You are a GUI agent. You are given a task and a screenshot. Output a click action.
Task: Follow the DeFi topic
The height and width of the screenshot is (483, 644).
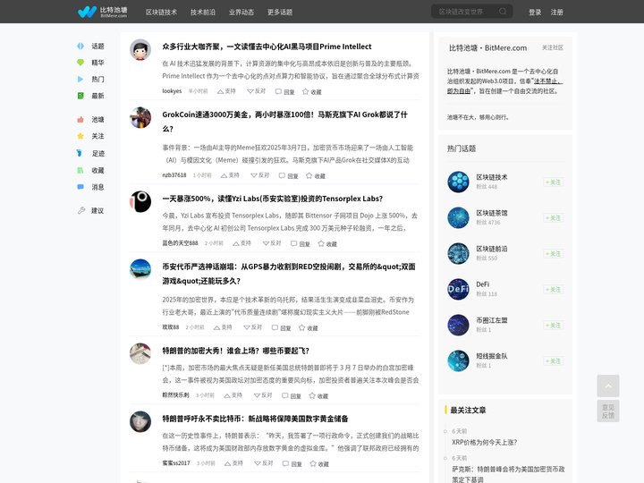tap(554, 289)
